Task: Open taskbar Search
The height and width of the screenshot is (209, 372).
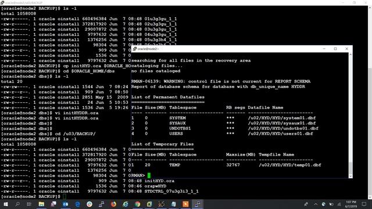Action: click(x=17, y=204)
